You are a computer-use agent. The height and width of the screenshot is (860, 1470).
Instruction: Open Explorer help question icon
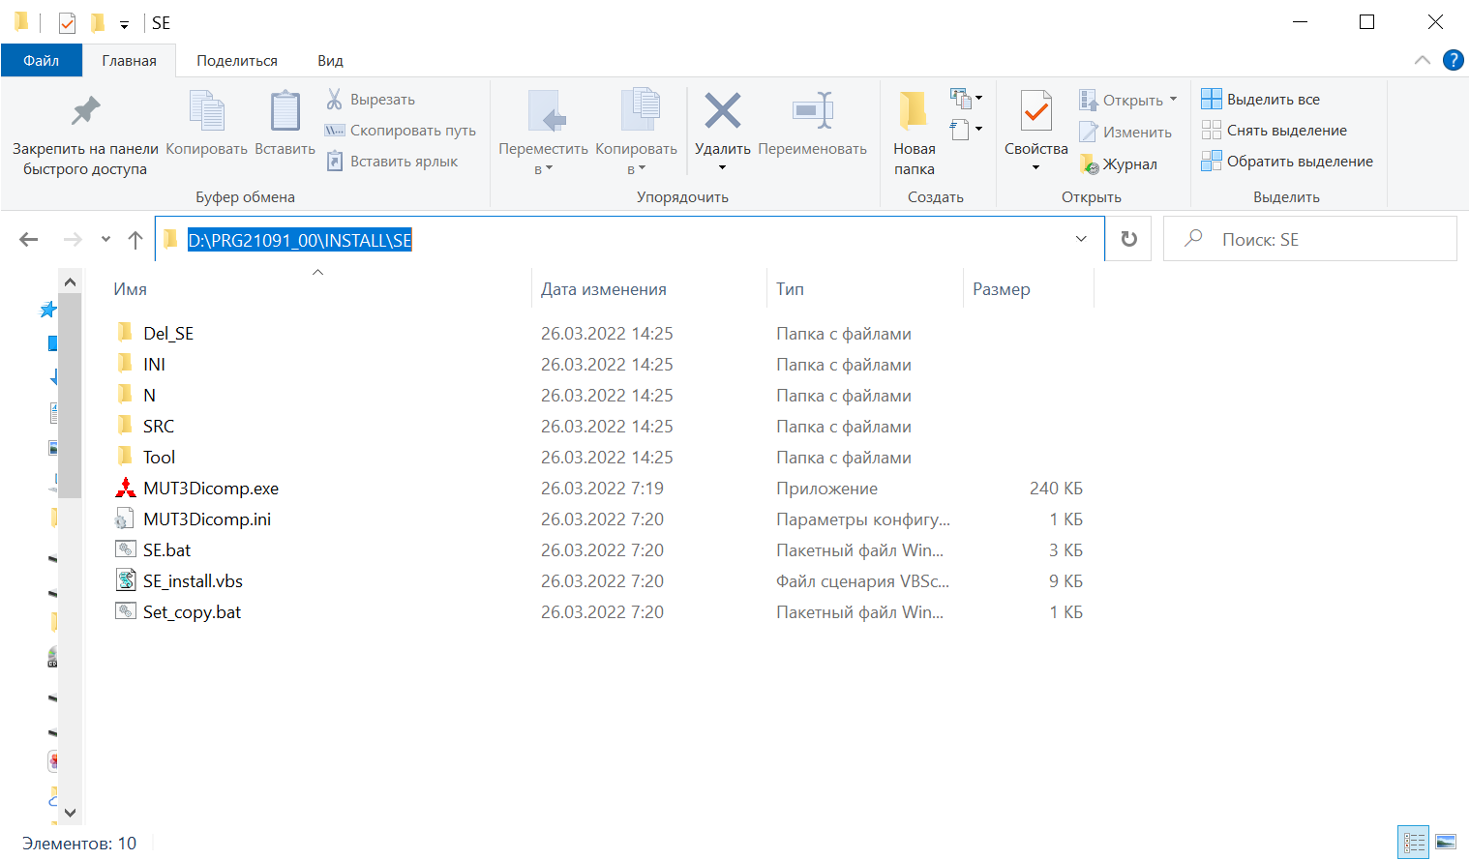pos(1453,60)
